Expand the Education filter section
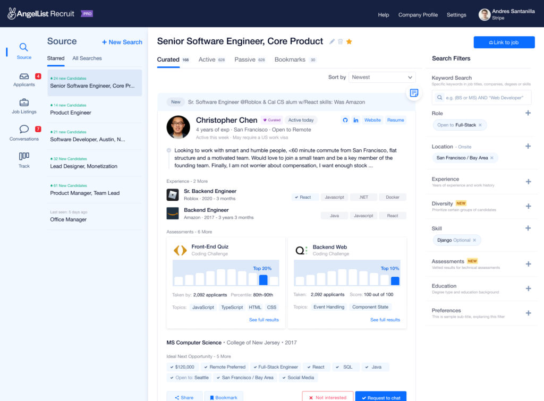The image size is (544, 401). pyautogui.click(x=528, y=288)
